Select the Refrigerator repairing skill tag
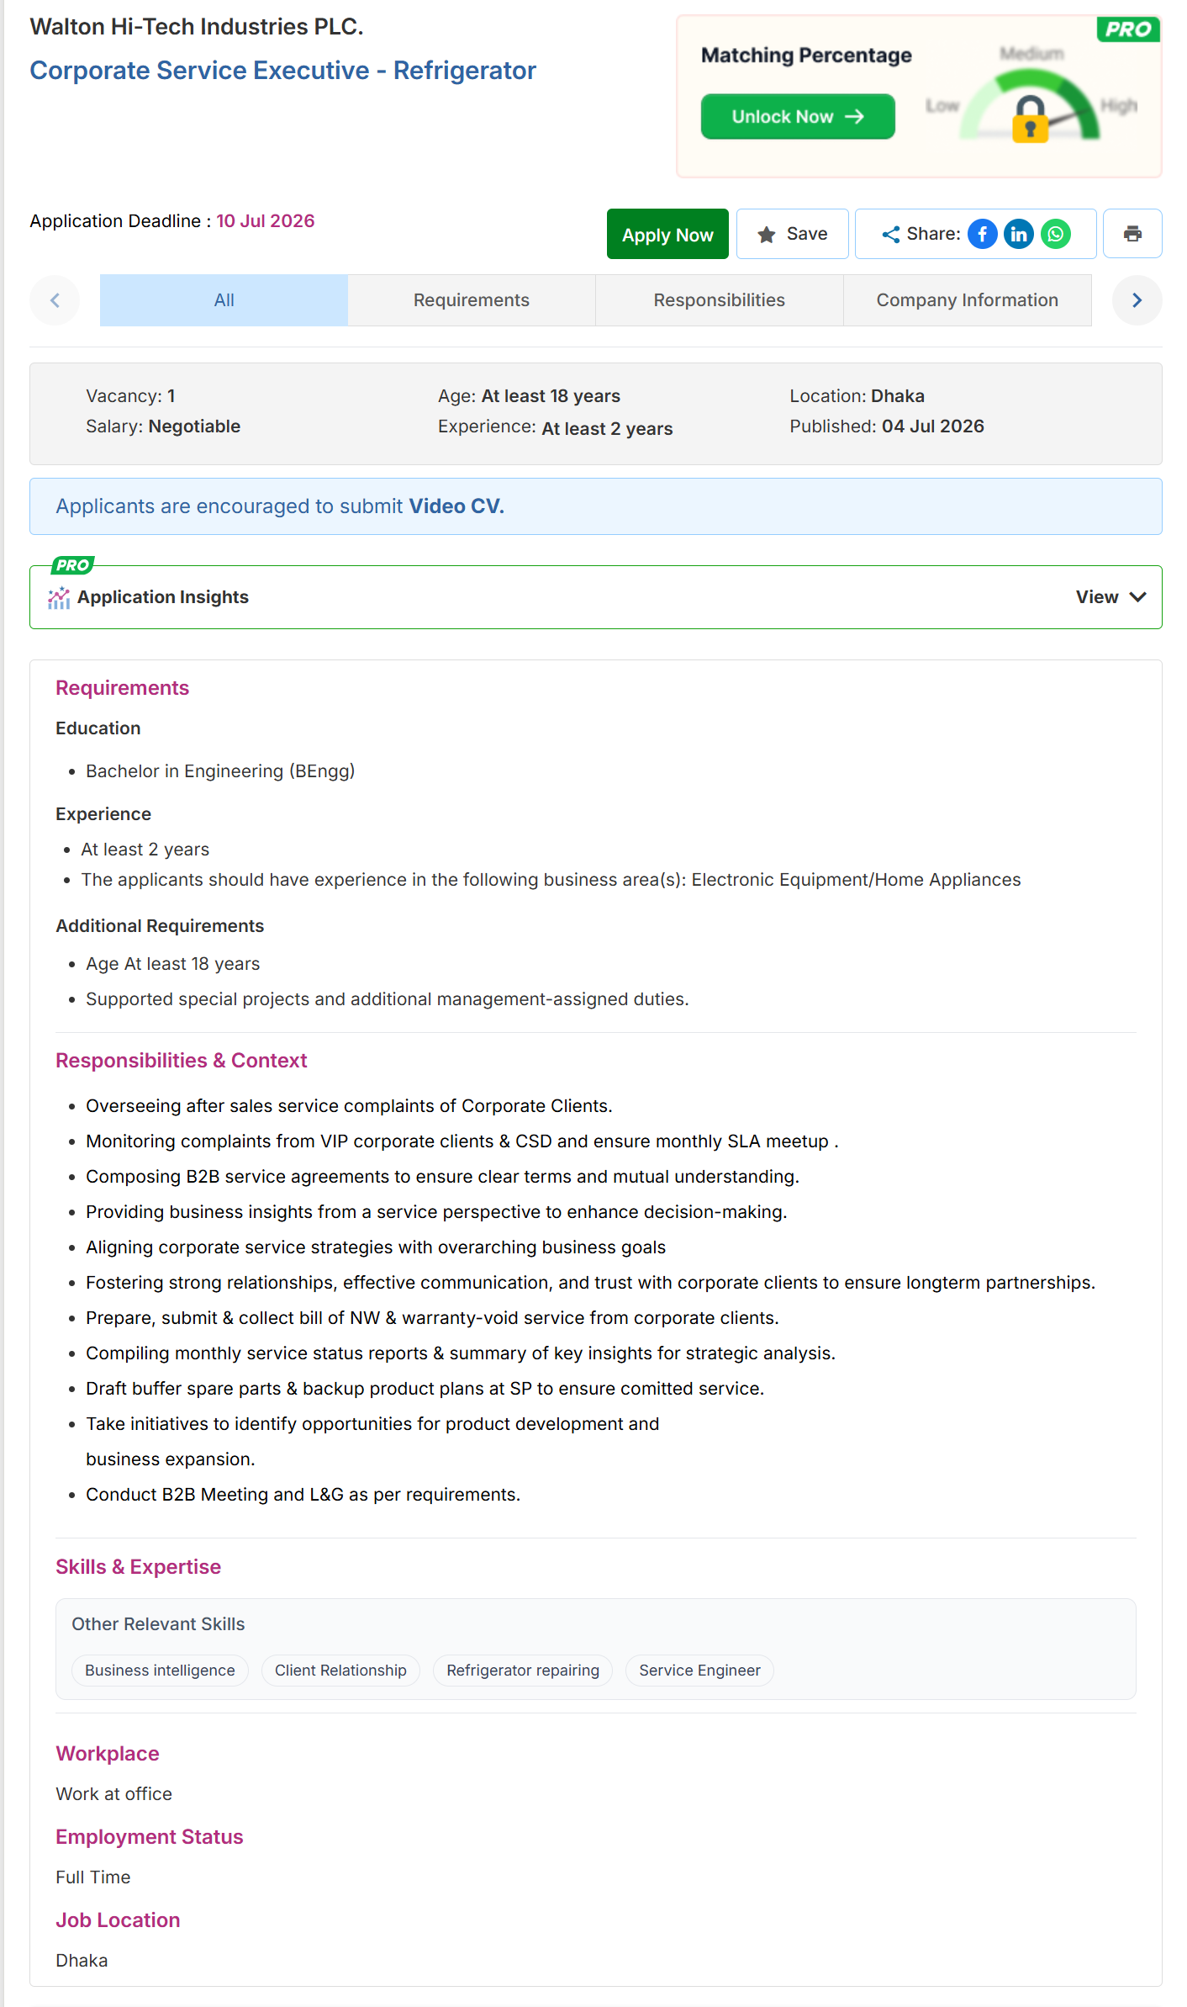The image size is (1187, 2007). click(x=523, y=1671)
